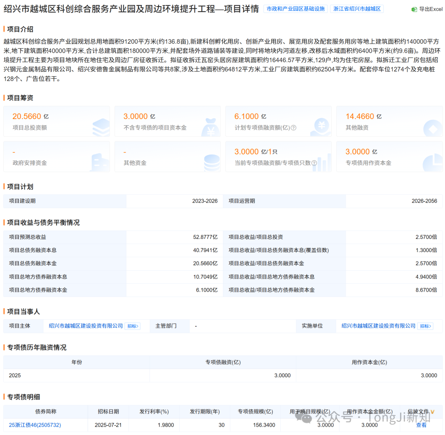
Task: Open 实施单位 company link 绍兴市越城区建设投资有限公司
Action: click(x=378, y=326)
